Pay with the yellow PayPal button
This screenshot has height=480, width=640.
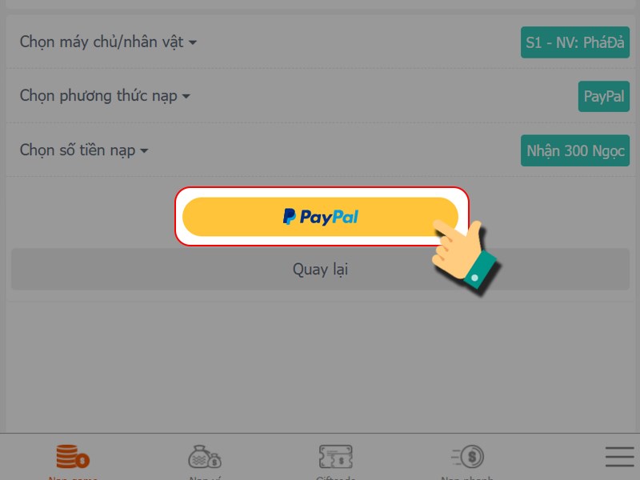click(x=321, y=217)
